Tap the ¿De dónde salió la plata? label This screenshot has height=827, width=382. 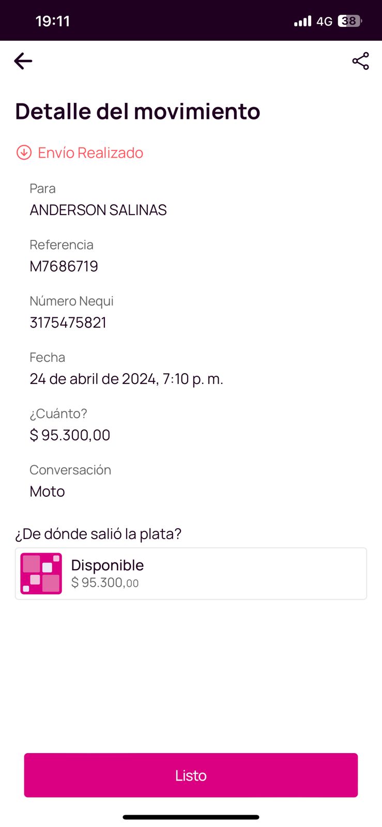98,533
